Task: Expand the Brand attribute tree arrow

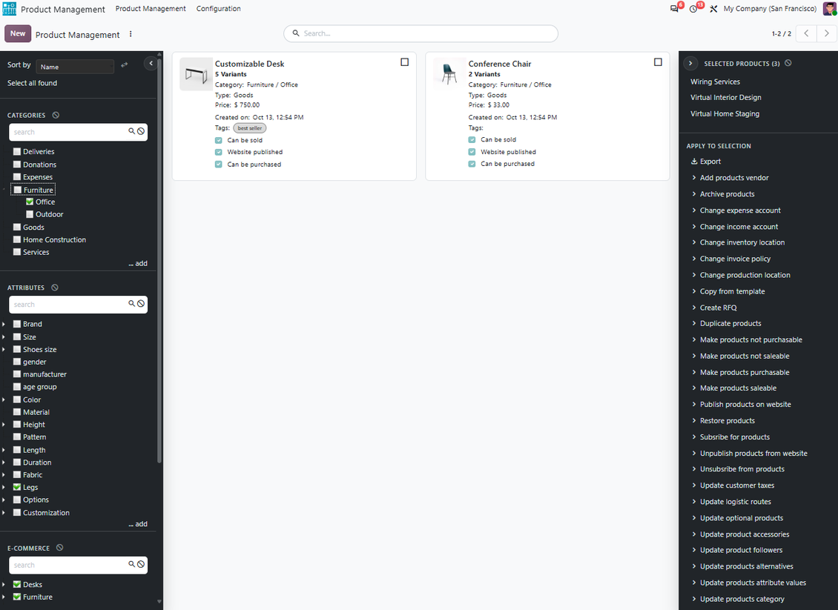Action: pos(4,324)
